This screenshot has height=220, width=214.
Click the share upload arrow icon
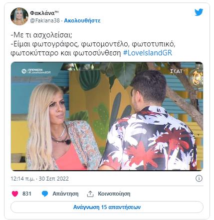click(90, 194)
